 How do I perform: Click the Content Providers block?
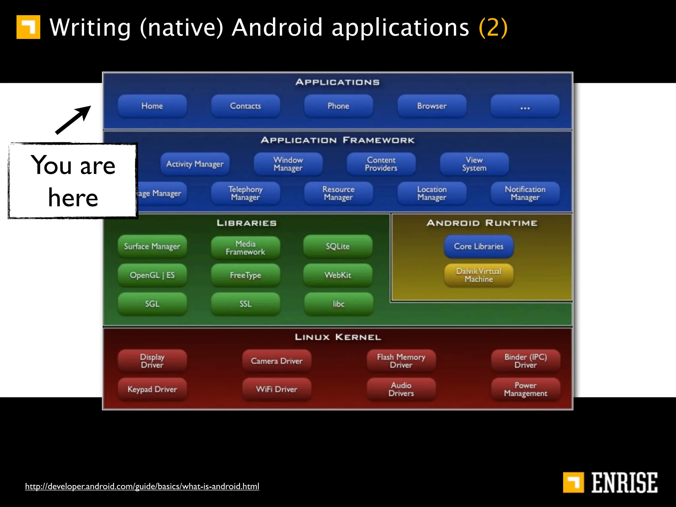pyautogui.click(x=381, y=164)
